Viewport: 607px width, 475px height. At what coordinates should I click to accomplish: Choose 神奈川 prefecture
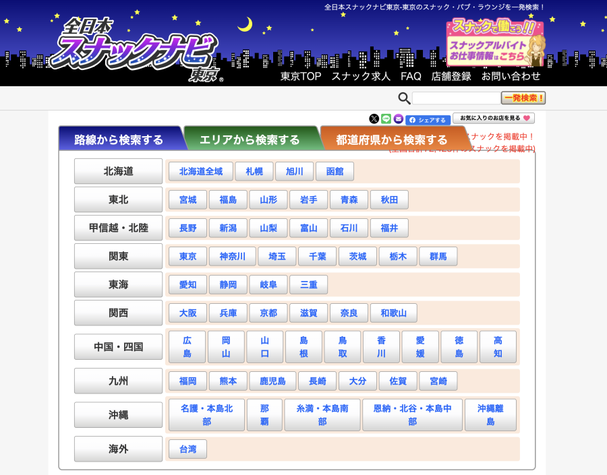(232, 257)
